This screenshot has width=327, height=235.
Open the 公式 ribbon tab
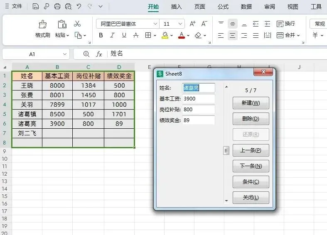pyautogui.click(x=223, y=7)
